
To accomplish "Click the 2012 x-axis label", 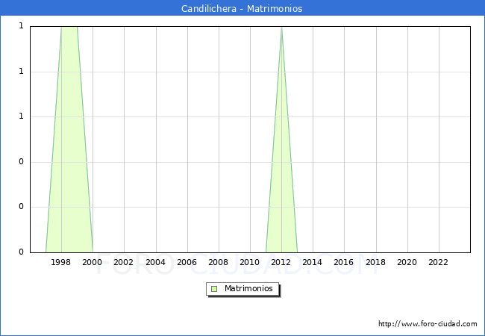I will click(x=281, y=262).
